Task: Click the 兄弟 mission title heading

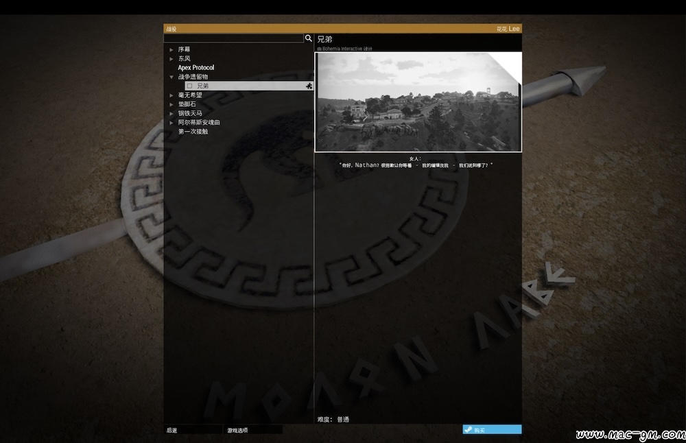Action: (324, 39)
